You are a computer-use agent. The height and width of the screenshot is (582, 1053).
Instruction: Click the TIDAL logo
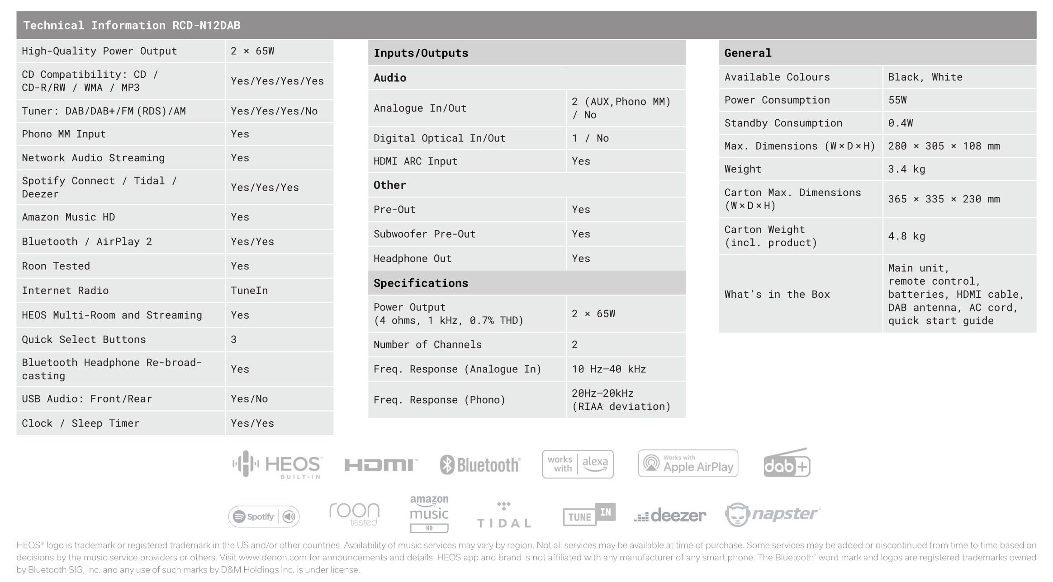pyautogui.click(x=504, y=515)
